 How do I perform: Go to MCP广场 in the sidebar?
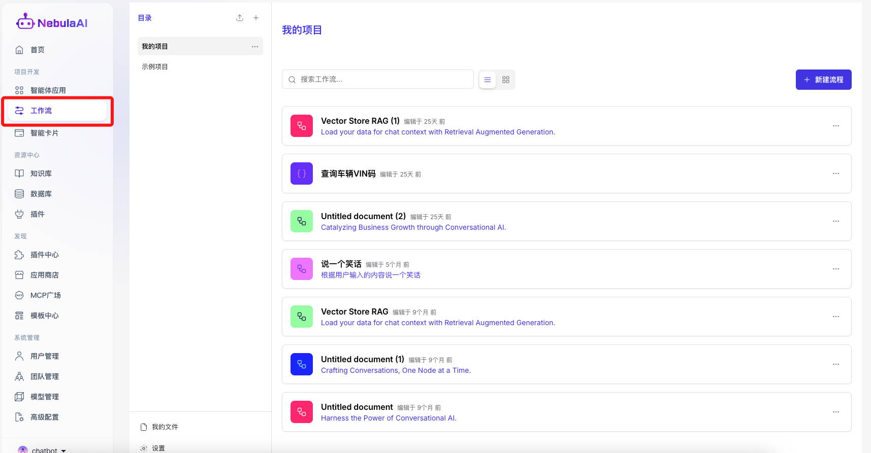tap(45, 295)
